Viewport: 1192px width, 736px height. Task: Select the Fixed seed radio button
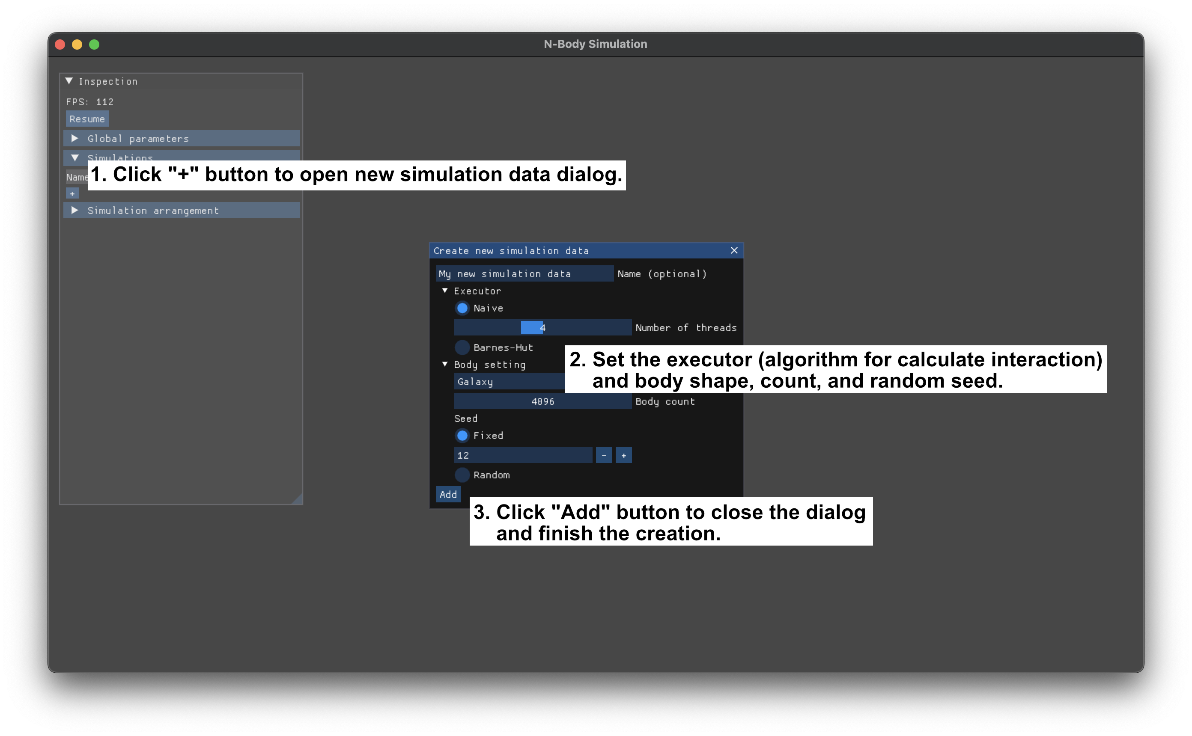[462, 436]
